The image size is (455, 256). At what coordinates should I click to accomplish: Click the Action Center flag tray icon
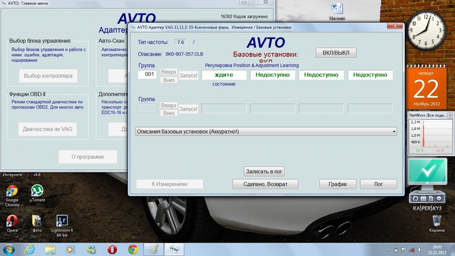coord(403,250)
